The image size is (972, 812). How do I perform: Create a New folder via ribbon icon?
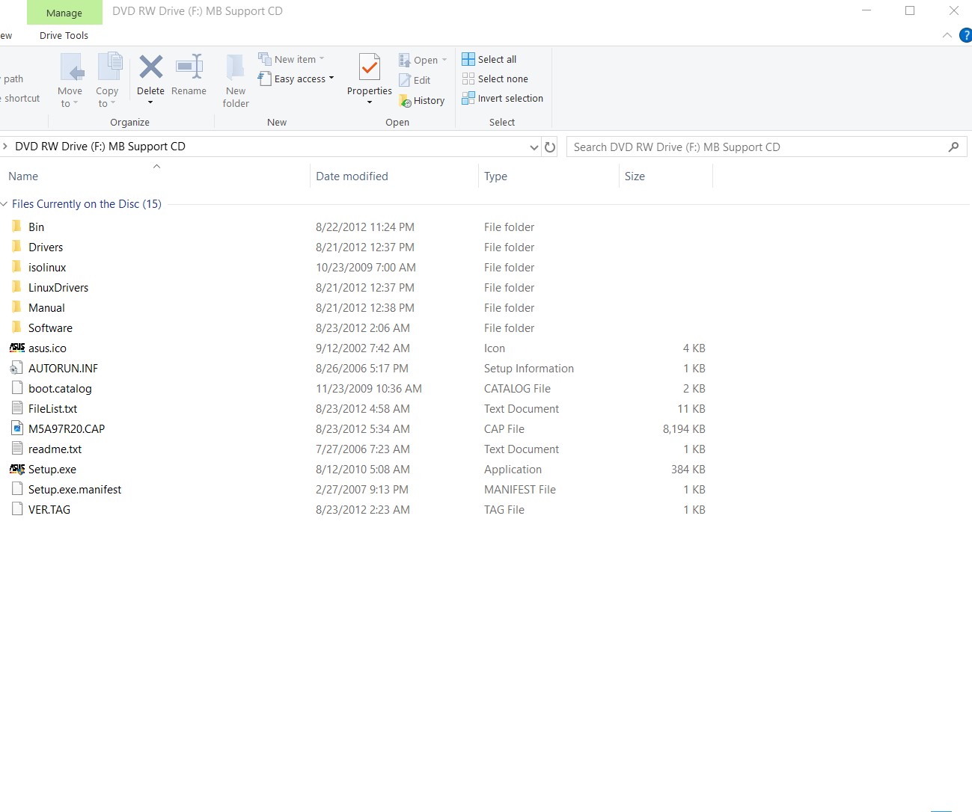tap(236, 69)
